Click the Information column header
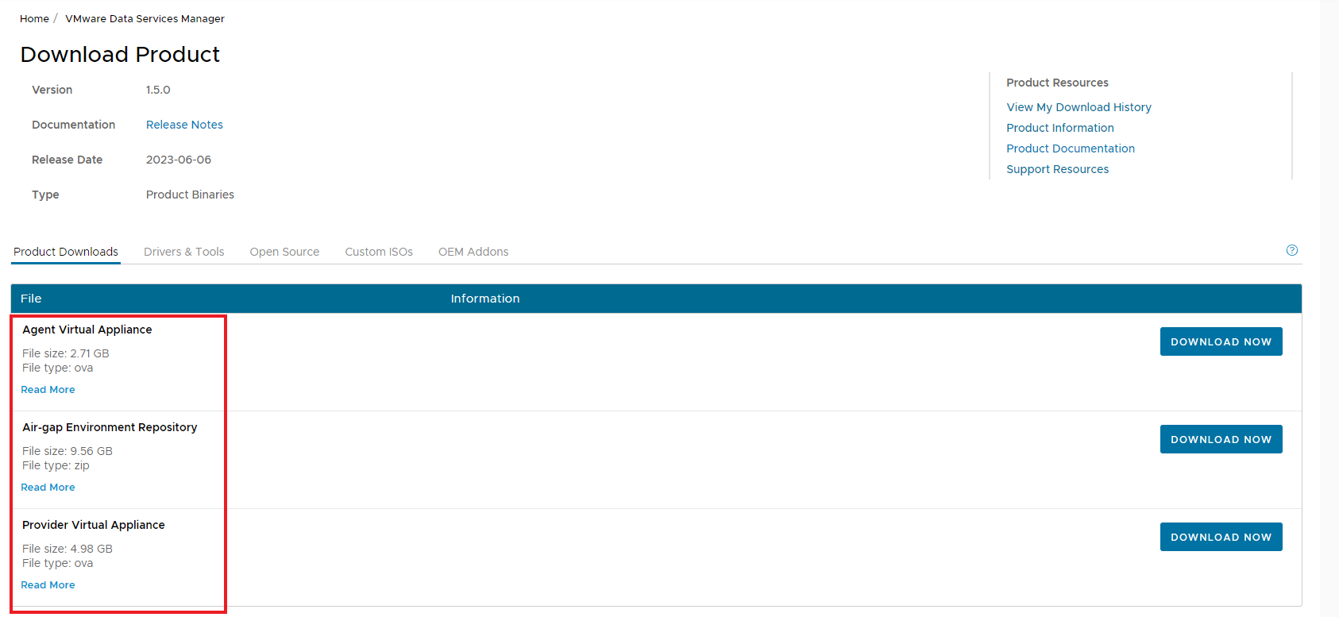Screen dimensions: 1339x617 click(x=485, y=299)
